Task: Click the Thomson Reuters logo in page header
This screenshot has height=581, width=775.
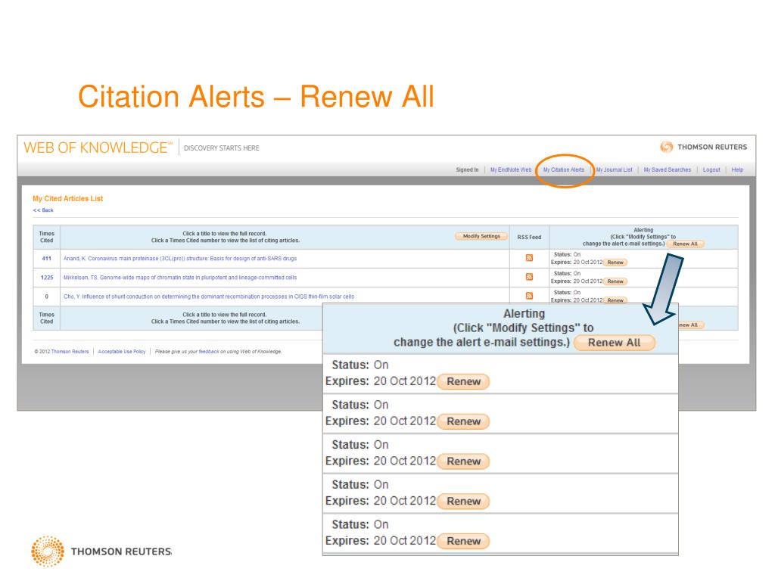Action: 703,147
